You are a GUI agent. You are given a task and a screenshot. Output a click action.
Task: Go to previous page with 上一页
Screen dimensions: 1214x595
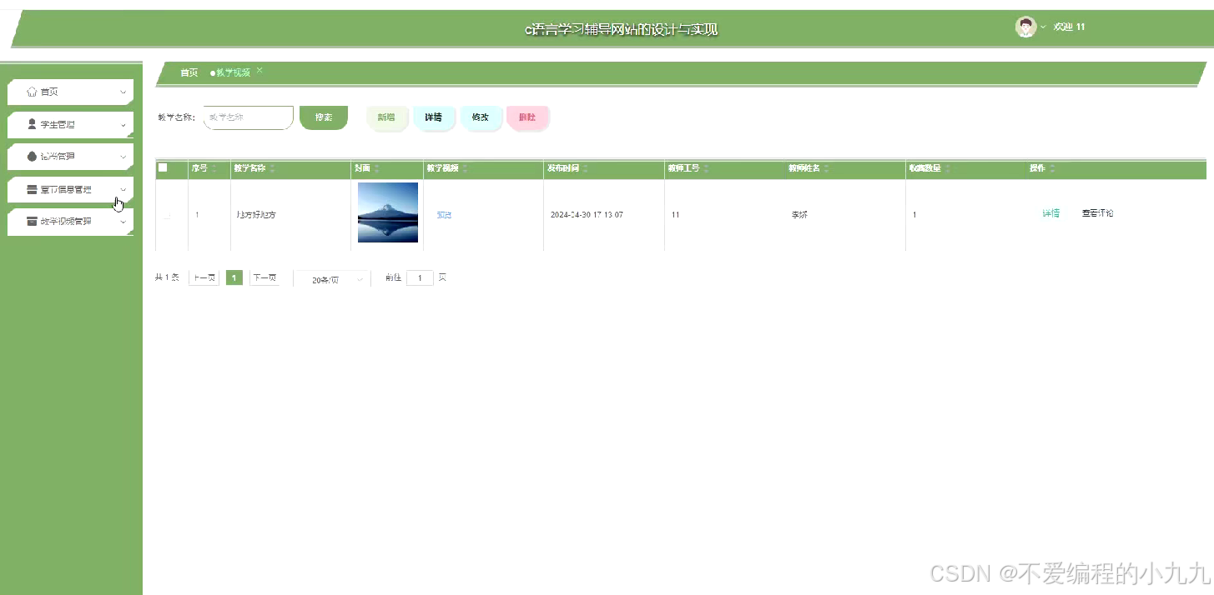click(204, 278)
